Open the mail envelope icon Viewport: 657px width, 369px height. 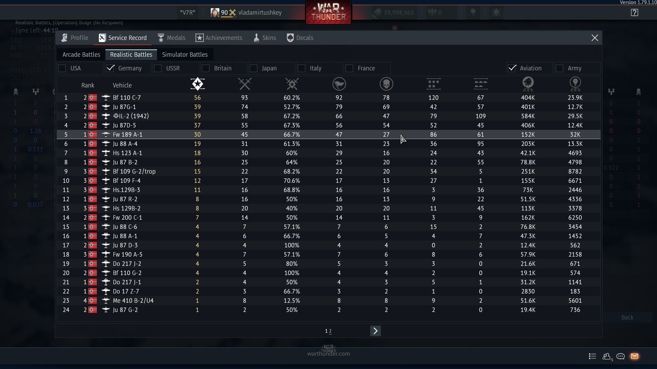(x=634, y=356)
